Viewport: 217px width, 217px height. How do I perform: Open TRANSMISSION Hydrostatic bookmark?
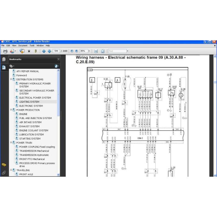(34, 155)
